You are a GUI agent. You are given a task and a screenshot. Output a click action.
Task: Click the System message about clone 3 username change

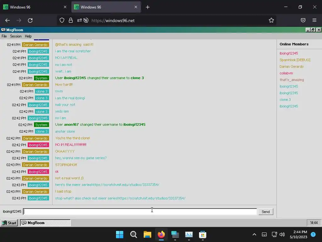(x=99, y=78)
